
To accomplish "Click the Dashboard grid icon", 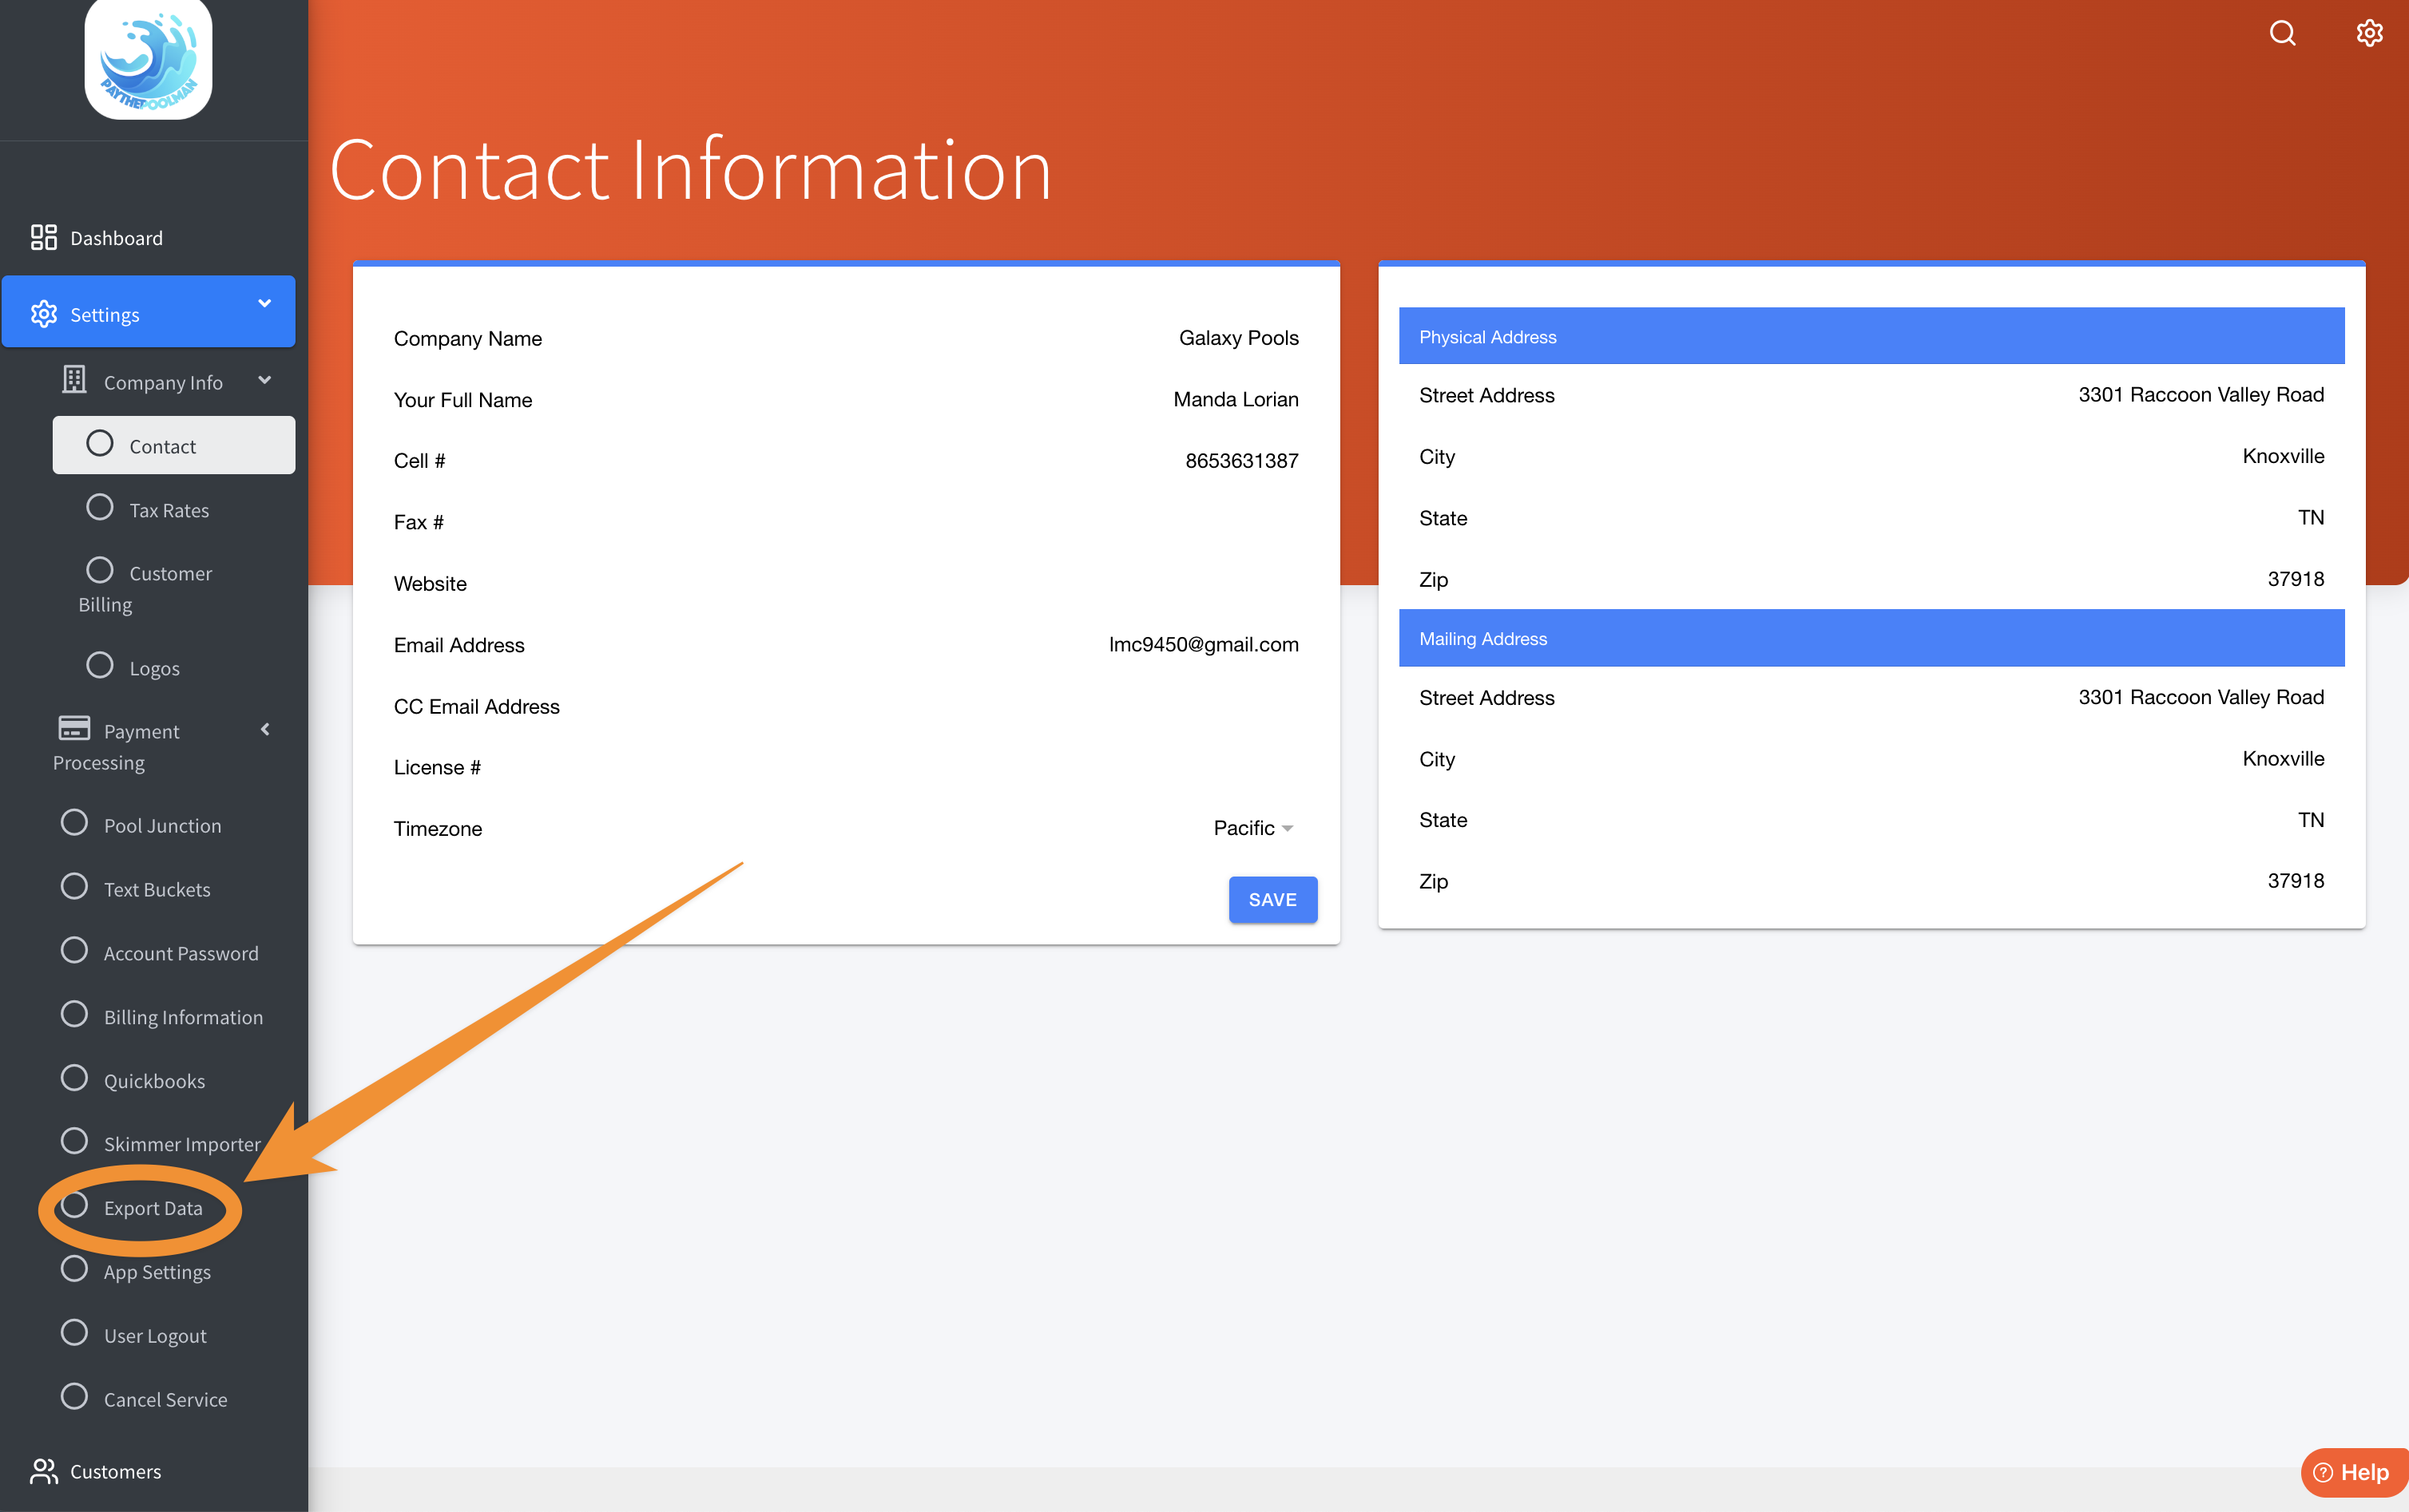I will click(x=43, y=237).
